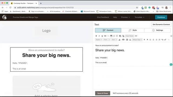Viewport: 173px width, 97px height.
Task: Open Give Feedback link
Action: tap(103, 17)
